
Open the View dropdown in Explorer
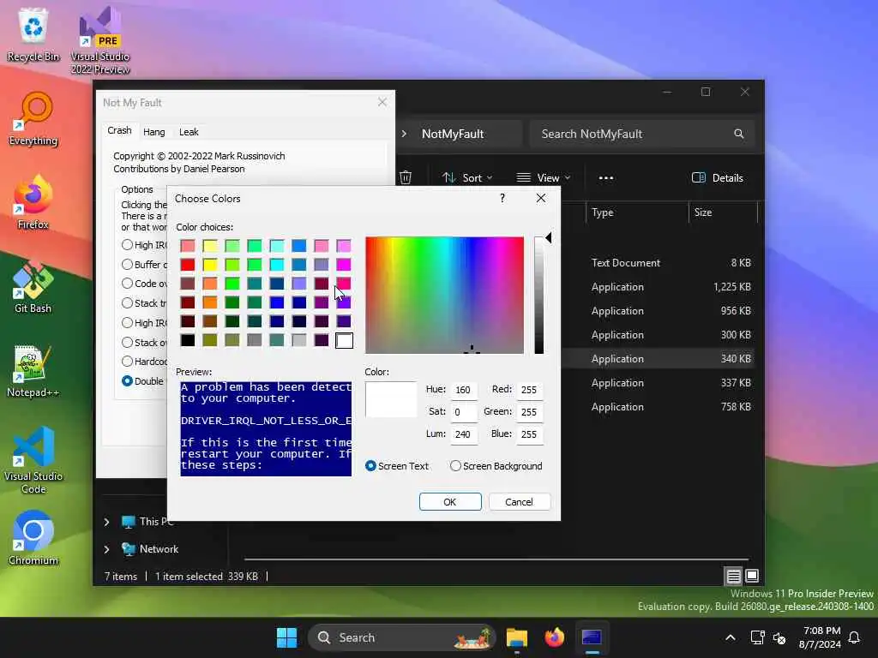coord(543,178)
